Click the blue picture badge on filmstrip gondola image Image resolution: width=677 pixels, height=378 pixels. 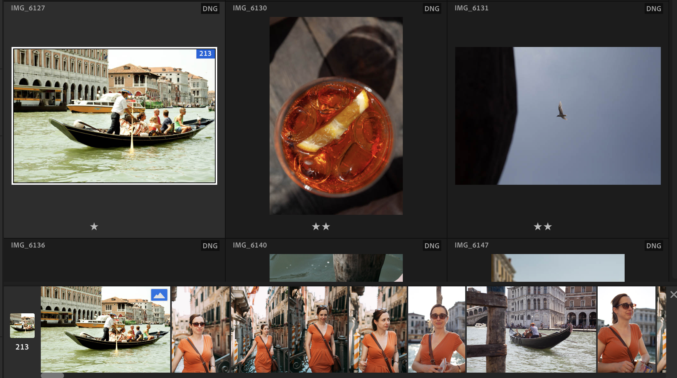tap(159, 295)
